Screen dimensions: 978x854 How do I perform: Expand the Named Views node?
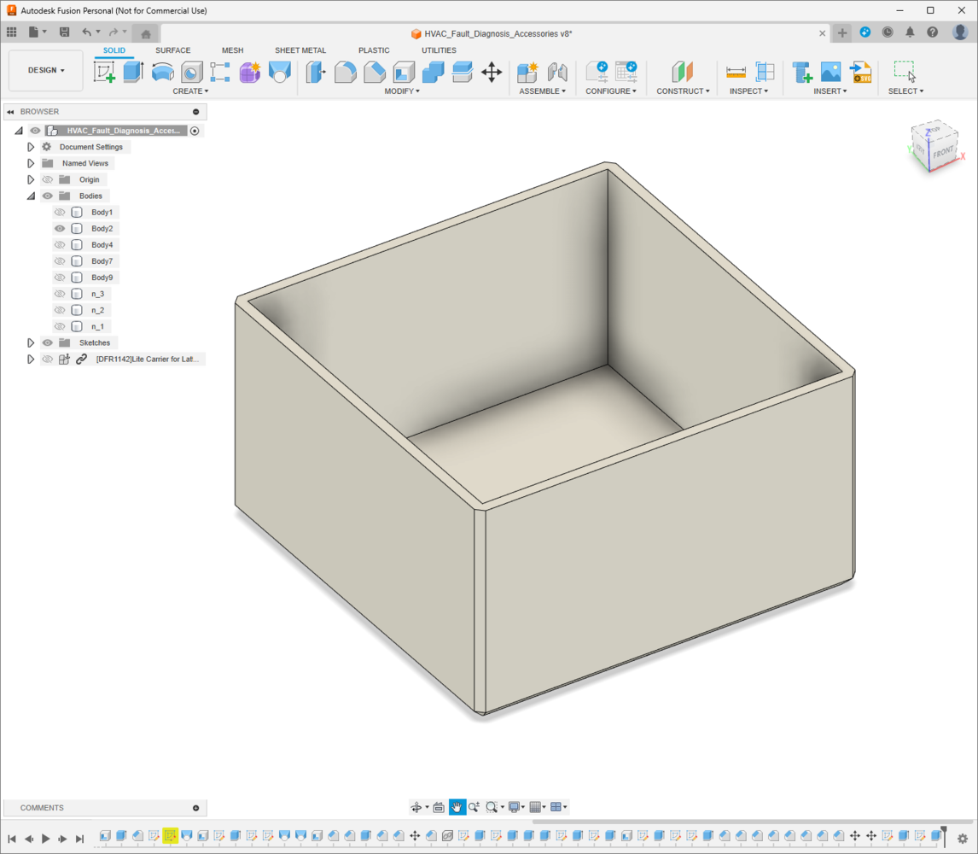tap(31, 163)
